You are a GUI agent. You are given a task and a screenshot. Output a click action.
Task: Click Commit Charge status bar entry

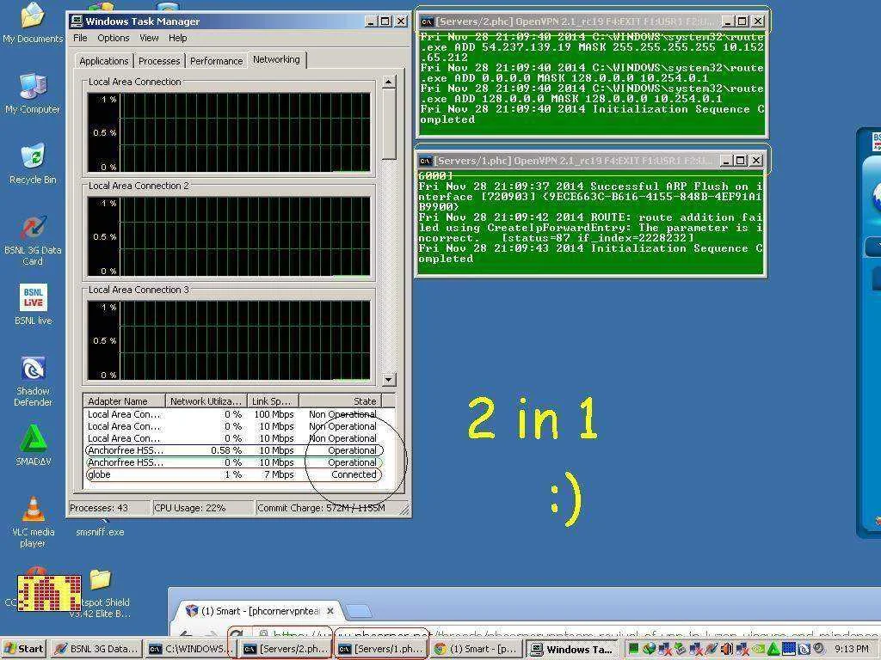326,508
